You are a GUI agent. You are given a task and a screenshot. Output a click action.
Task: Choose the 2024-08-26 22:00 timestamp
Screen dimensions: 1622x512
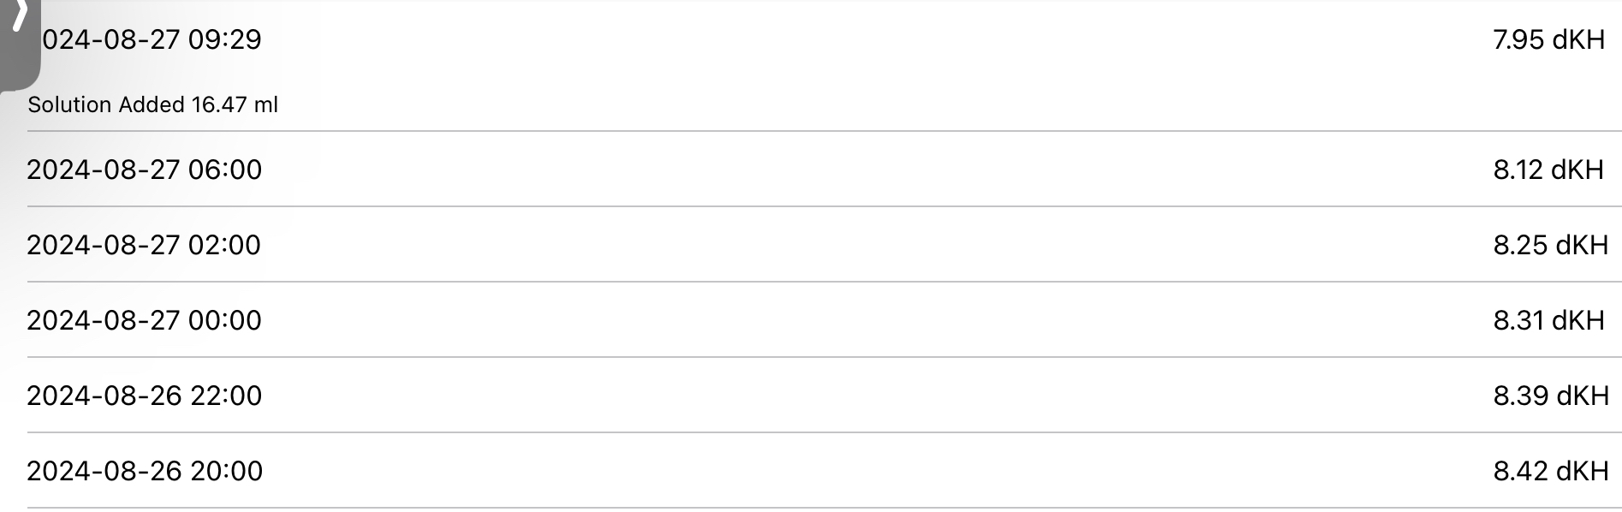click(x=144, y=396)
